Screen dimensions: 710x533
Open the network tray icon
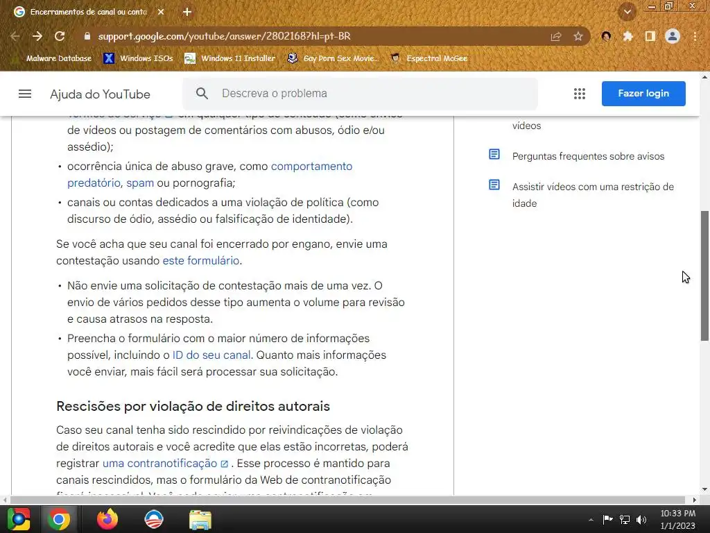[x=625, y=519]
